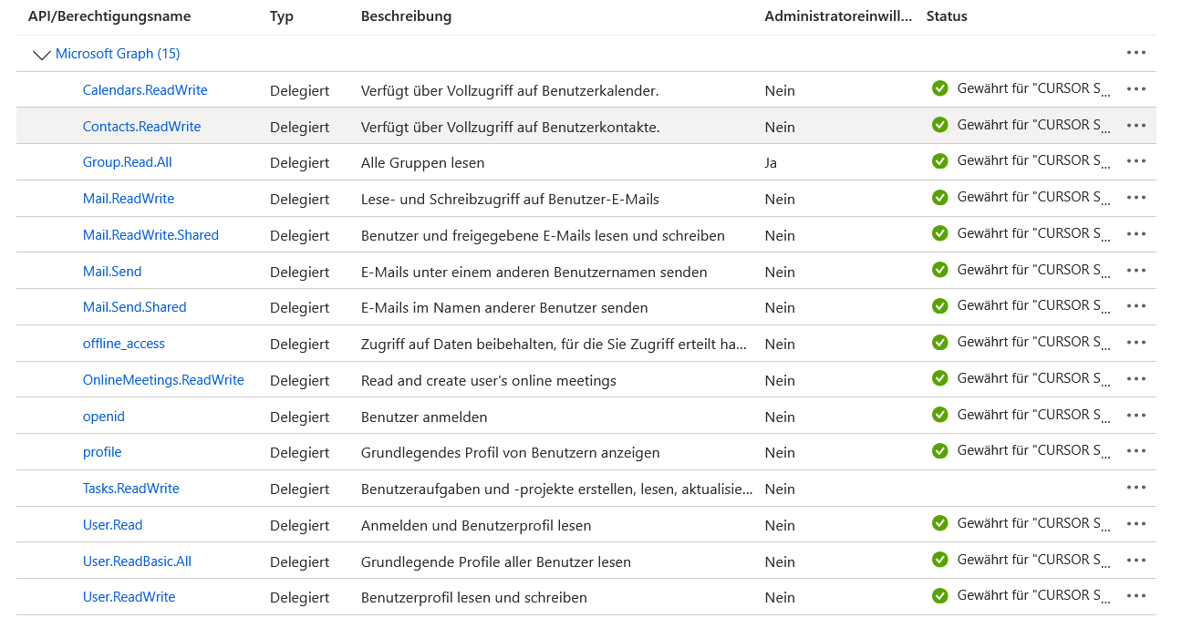Click description 'Alle Gruppen lesen'
The width and height of the screenshot is (1182, 618).
click(x=422, y=163)
